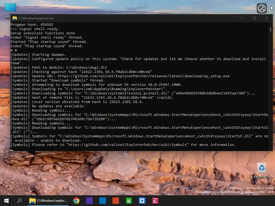Launch Google Chrome from the taskbar
This screenshot has height=206, width=275.
[76, 201]
